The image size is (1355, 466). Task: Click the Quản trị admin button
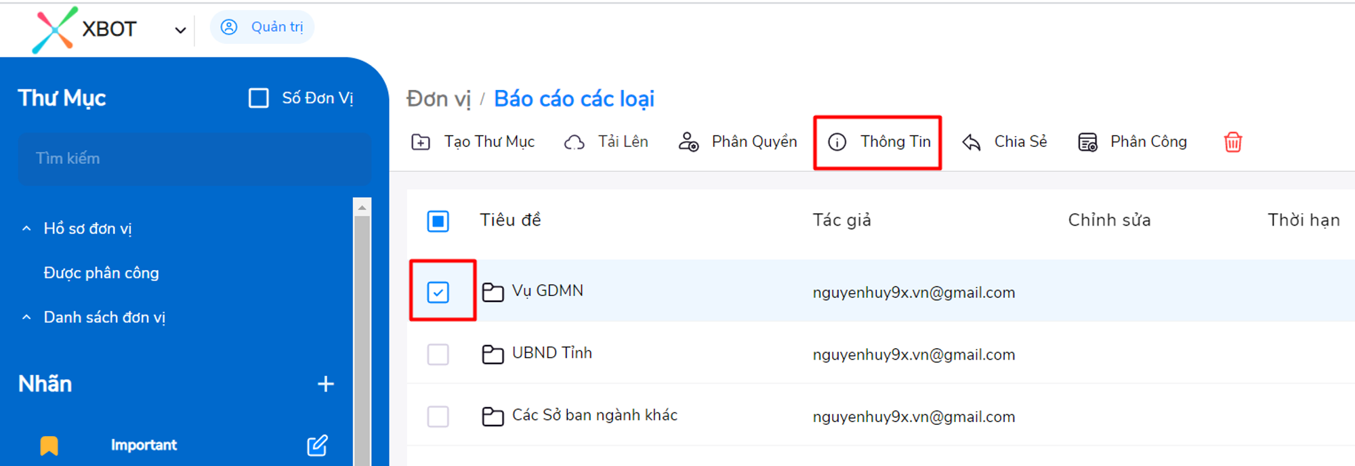click(262, 27)
